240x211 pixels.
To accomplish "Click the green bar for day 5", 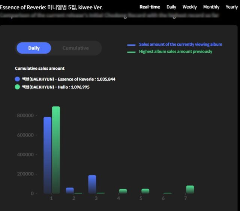I will tap(145, 191).
